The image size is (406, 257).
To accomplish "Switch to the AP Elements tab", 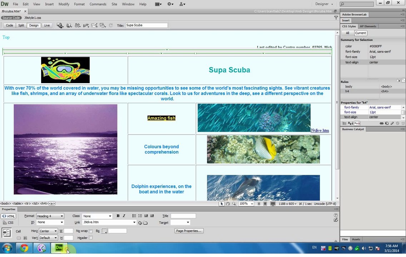I will pyautogui.click(x=368, y=26).
